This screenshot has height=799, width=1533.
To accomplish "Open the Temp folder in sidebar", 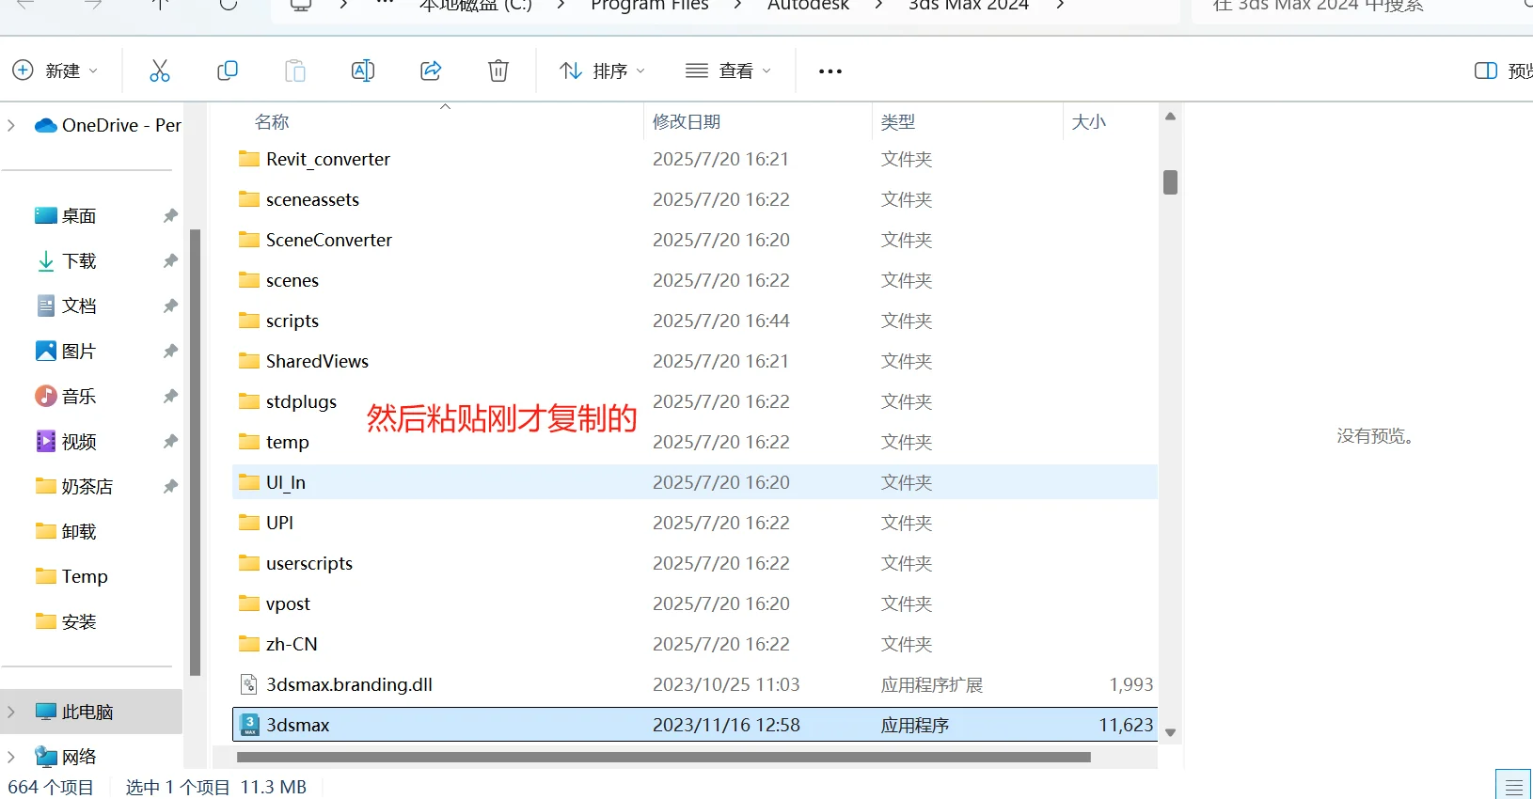I will 71,576.
